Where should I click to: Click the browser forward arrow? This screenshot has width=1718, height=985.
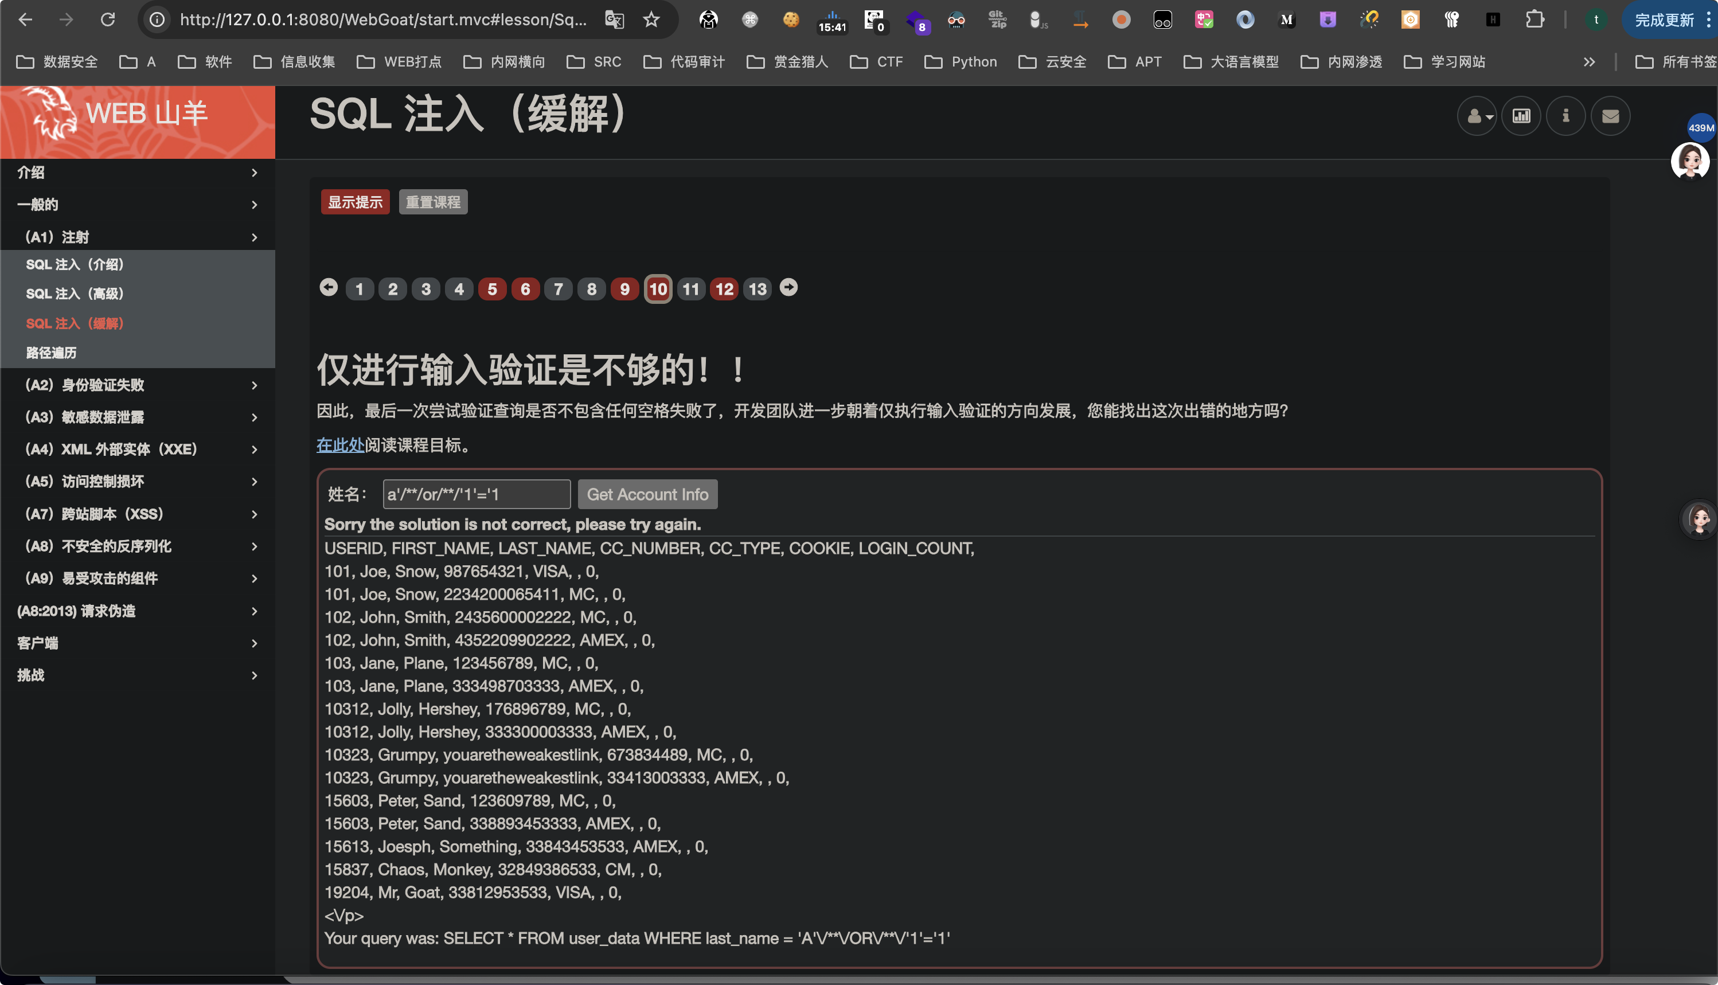click(x=67, y=19)
